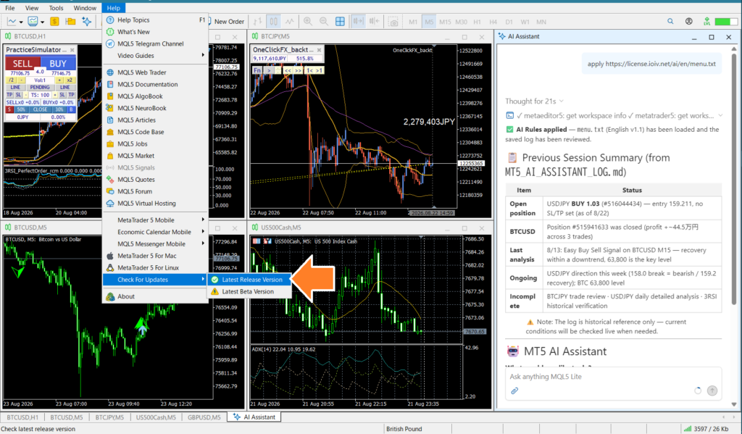The height and width of the screenshot is (434, 742).
Task: Switch to the BTCJPY,M5 tab
Action: pyautogui.click(x=109, y=417)
